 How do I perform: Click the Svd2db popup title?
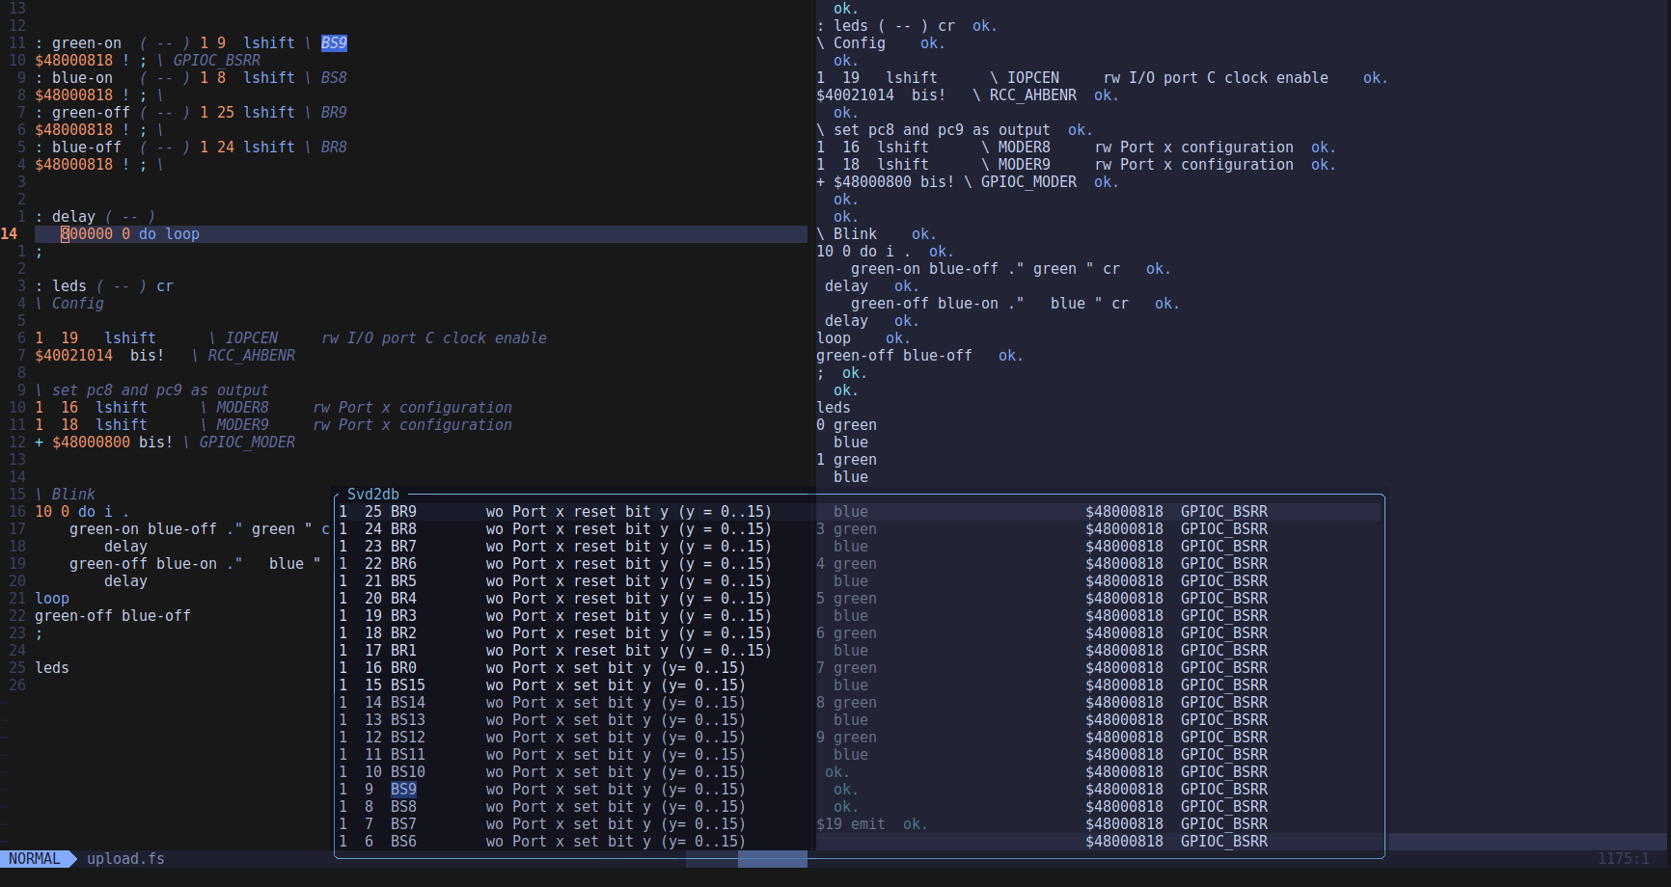pyautogui.click(x=372, y=495)
